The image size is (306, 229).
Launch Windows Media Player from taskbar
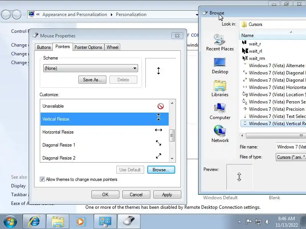[81, 222]
